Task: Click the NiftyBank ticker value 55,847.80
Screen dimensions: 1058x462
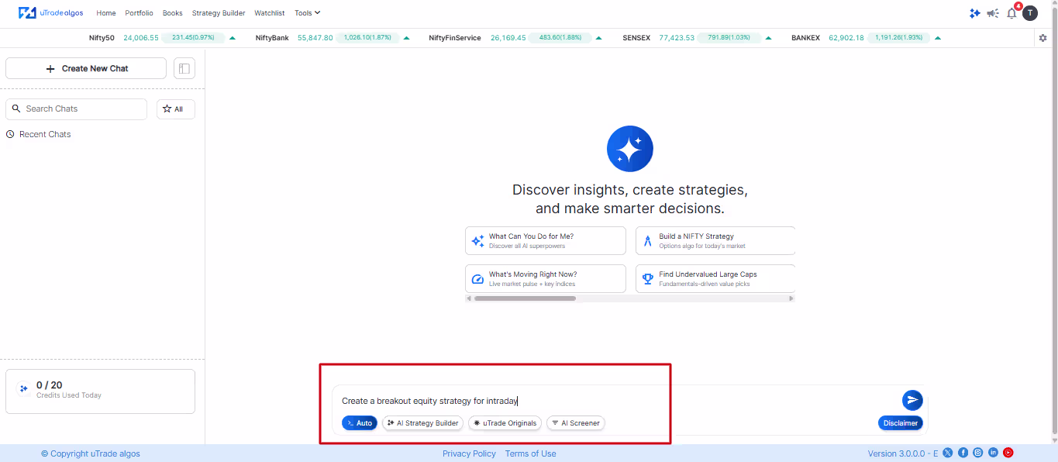Action: (x=315, y=38)
